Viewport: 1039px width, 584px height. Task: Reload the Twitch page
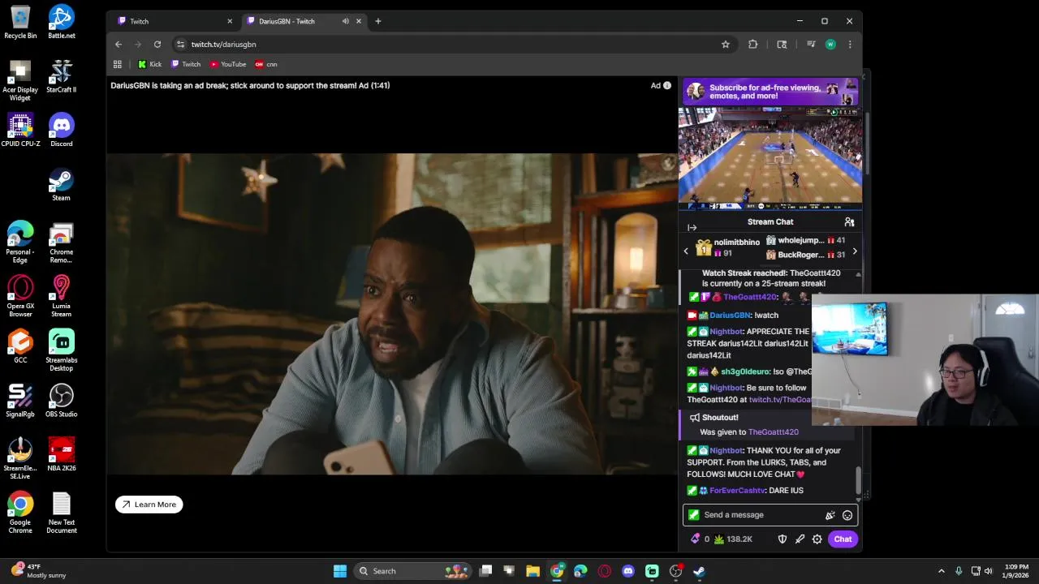(157, 44)
